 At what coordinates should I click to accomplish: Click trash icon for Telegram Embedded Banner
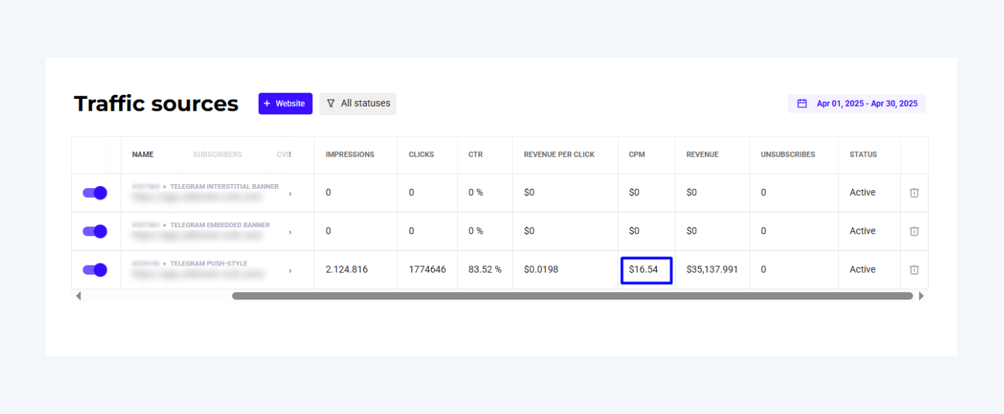tap(914, 231)
